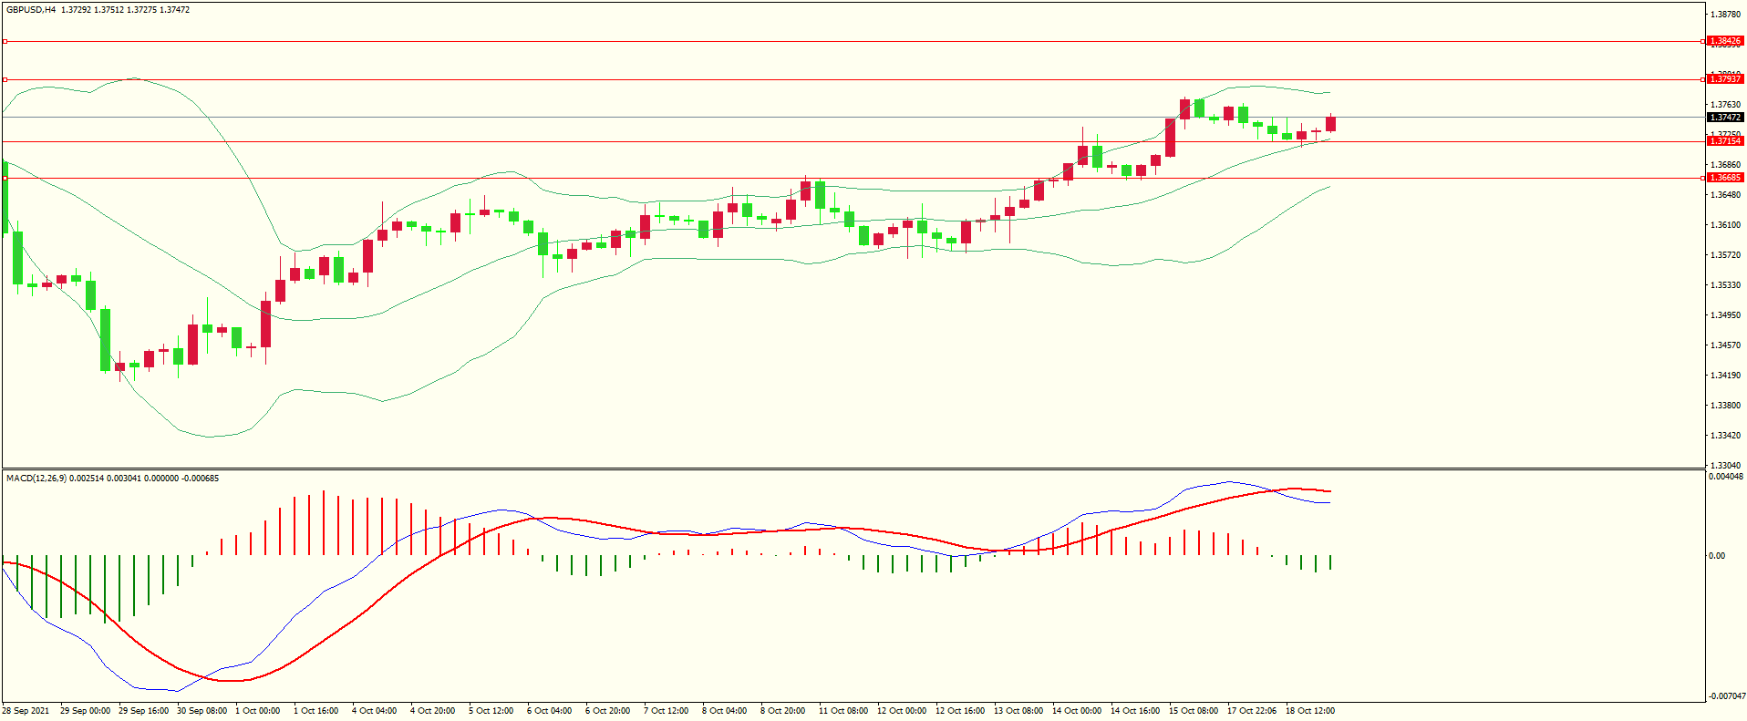Click left handle of the 1.36685 line
The height and width of the screenshot is (721, 1747).
coord(5,178)
